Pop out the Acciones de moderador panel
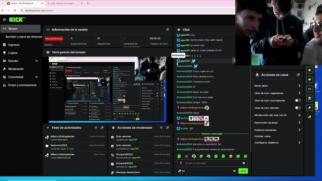 coord(167,128)
